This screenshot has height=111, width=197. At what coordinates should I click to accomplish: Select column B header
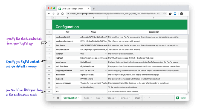(x=68, y=18)
